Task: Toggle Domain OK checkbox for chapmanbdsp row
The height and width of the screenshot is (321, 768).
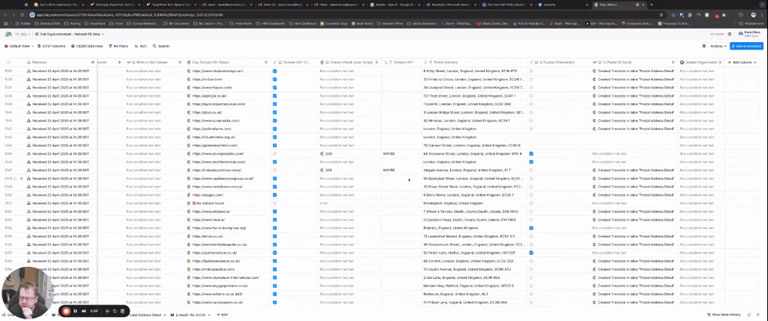Action: pyautogui.click(x=274, y=70)
